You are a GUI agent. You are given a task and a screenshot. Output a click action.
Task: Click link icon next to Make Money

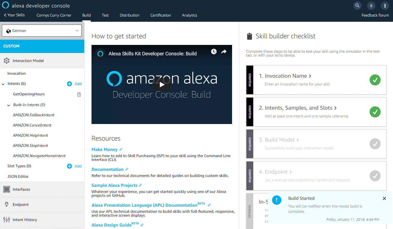[x=120, y=150]
